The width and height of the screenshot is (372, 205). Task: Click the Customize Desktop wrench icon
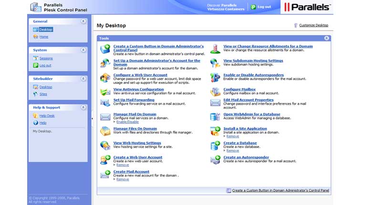point(296,25)
